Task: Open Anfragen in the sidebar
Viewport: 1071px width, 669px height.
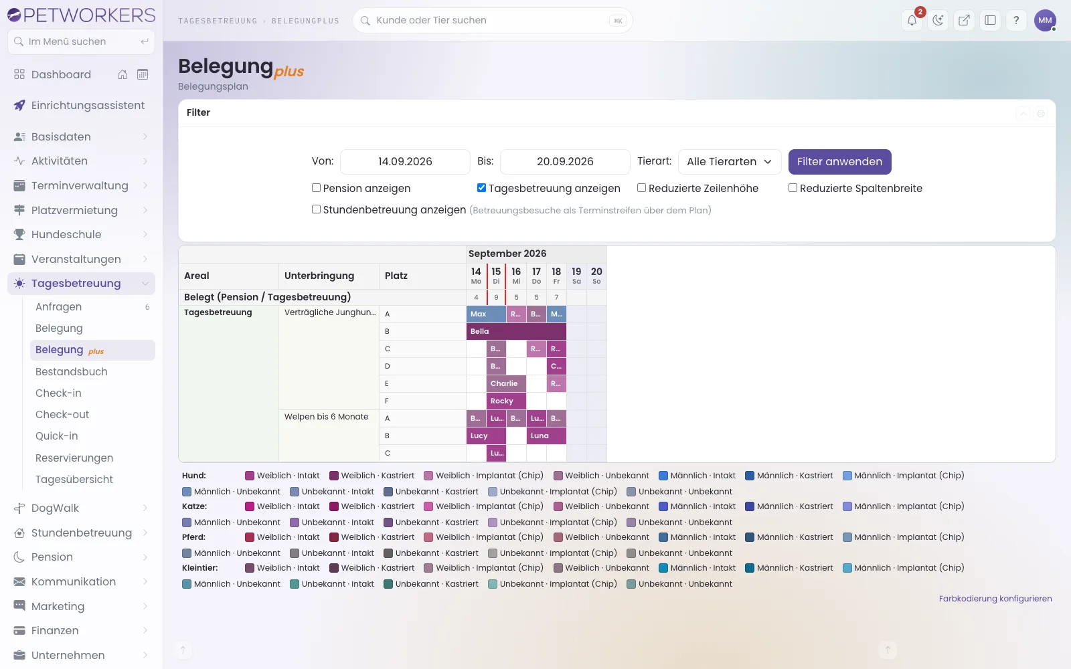Action: (x=92, y=306)
